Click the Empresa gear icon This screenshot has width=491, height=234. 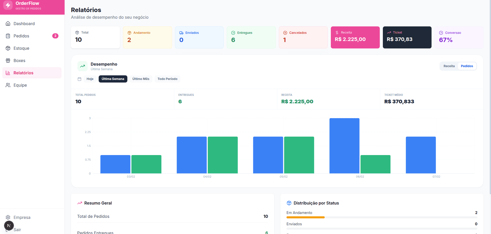pyautogui.click(x=8, y=217)
